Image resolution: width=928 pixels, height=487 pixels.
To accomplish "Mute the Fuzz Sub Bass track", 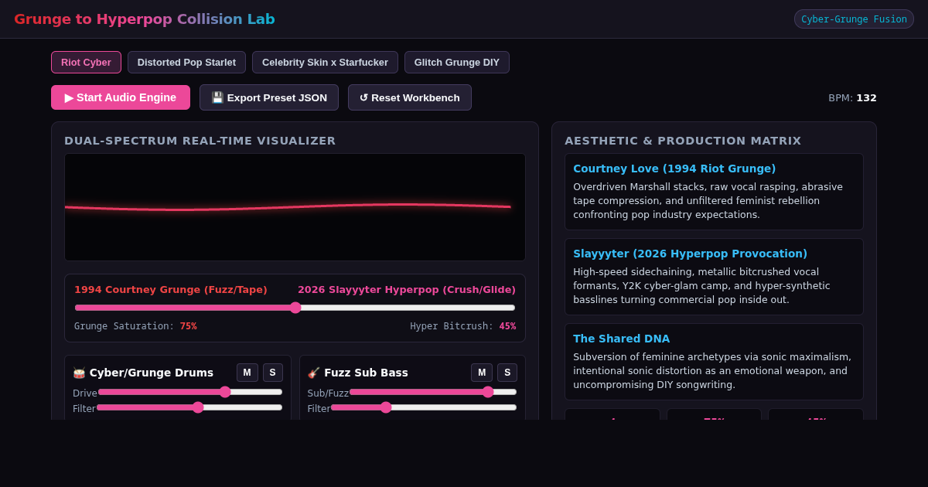I will click(x=482, y=373).
